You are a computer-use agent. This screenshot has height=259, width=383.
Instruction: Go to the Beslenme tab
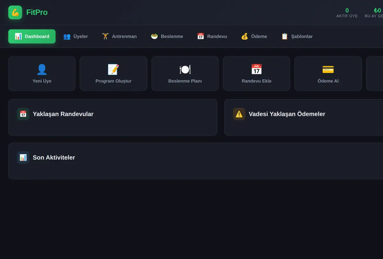[x=167, y=36]
